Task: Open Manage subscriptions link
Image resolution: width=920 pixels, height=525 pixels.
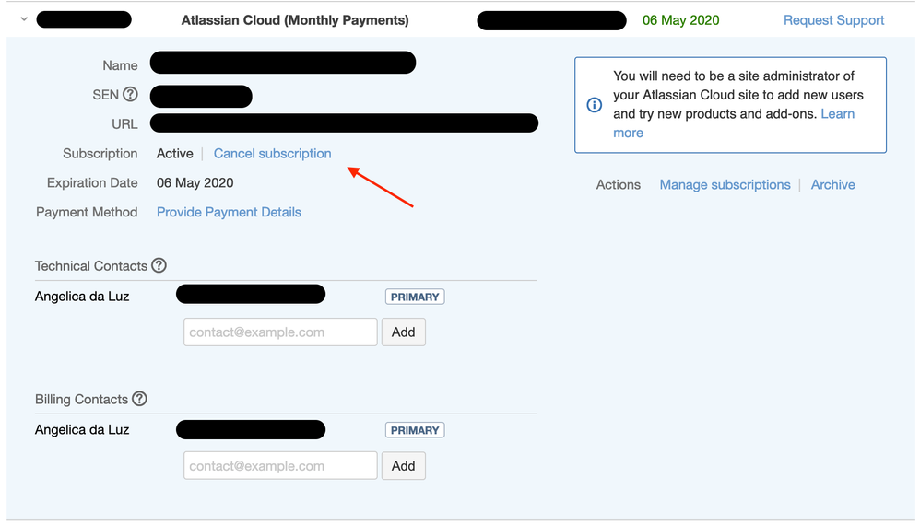Action: coord(725,184)
